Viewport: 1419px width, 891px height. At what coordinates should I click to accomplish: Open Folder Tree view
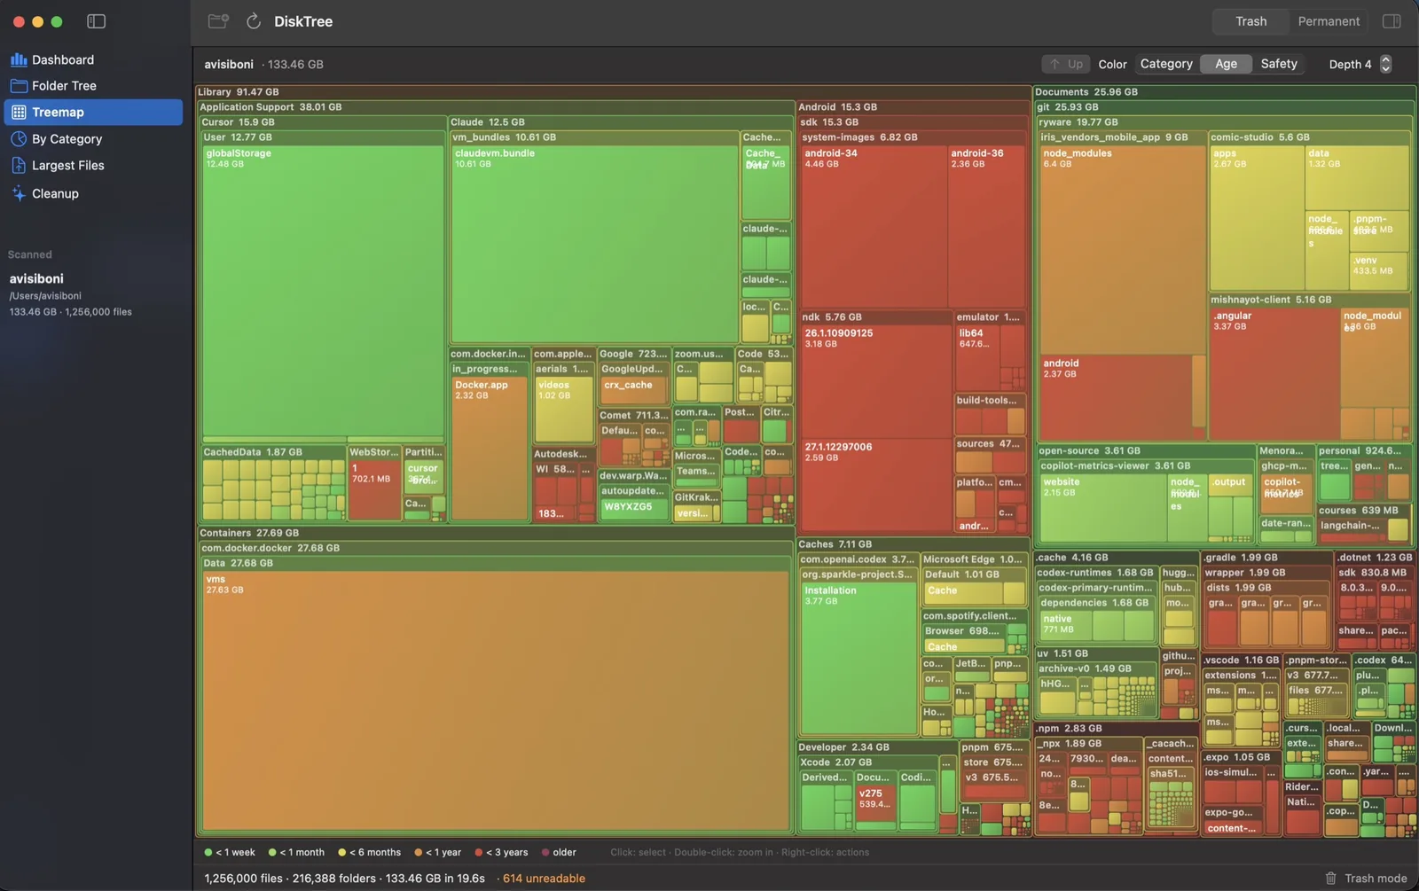(93, 86)
